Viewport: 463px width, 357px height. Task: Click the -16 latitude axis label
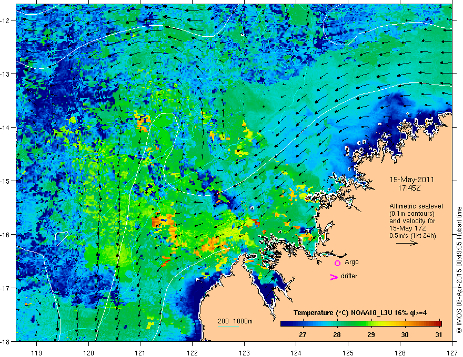click(x=6, y=235)
